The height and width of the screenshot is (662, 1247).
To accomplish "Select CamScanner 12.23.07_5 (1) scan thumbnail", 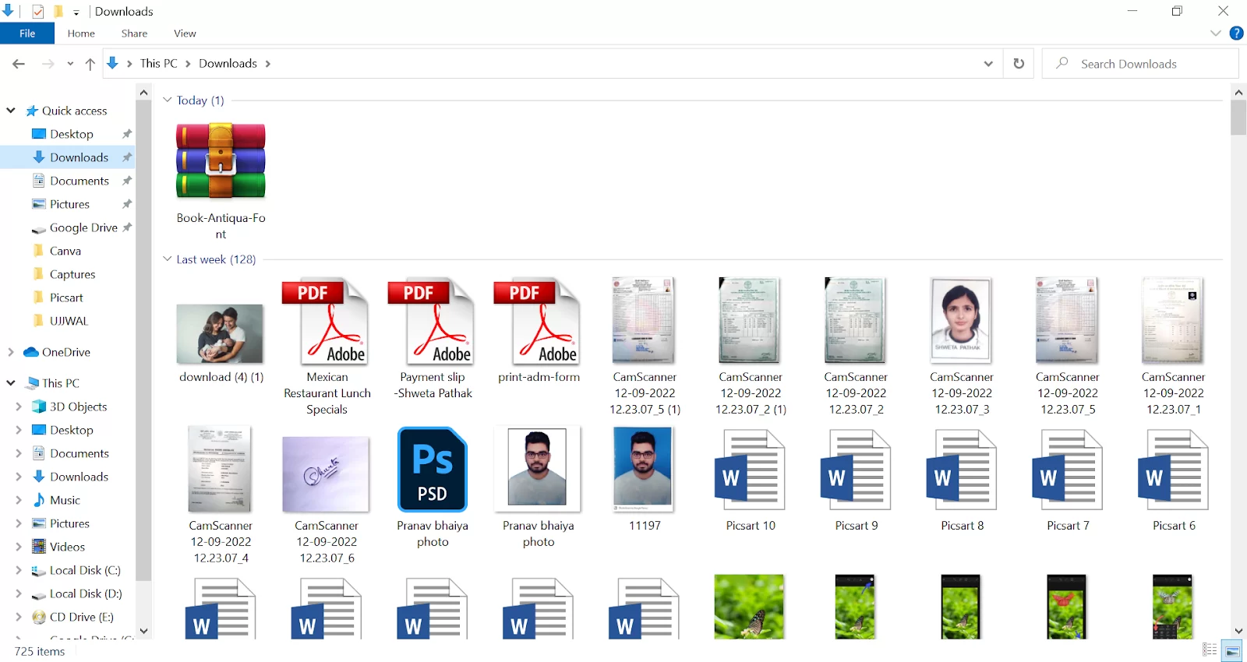I will [643, 321].
